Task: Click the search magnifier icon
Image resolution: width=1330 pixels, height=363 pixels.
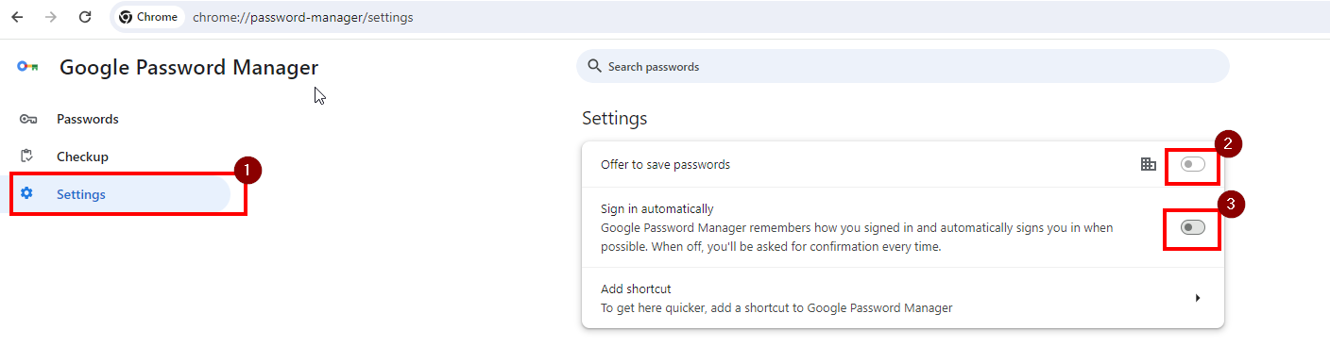Action: (594, 66)
